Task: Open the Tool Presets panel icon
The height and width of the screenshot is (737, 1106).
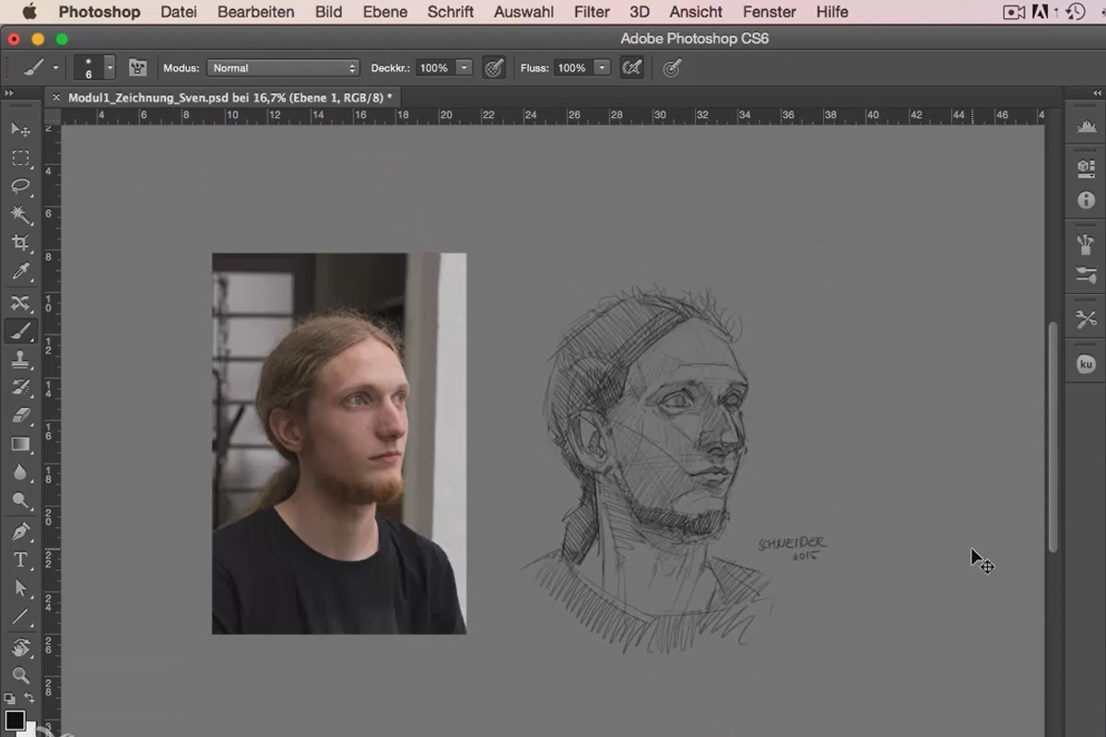Action: click(x=1087, y=320)
